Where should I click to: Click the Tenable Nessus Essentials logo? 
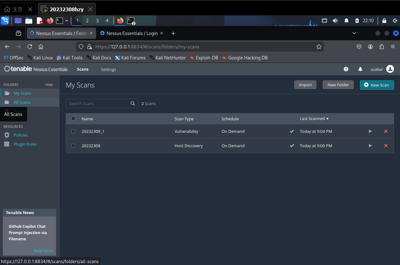[x=36, y=69]
